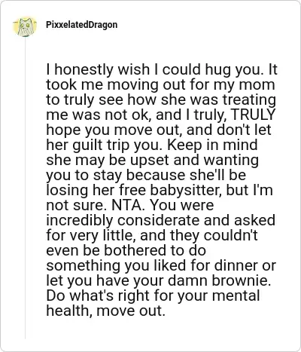Click the capitalized word TRULY

point(252,115)
